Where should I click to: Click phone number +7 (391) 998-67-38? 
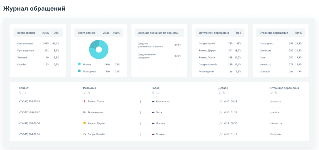pyautogui.click(x=29, y=101)
